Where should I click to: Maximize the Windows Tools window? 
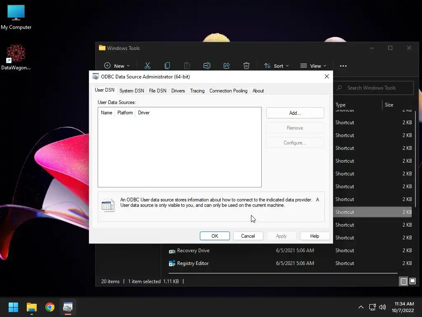(x=390, y=48)
